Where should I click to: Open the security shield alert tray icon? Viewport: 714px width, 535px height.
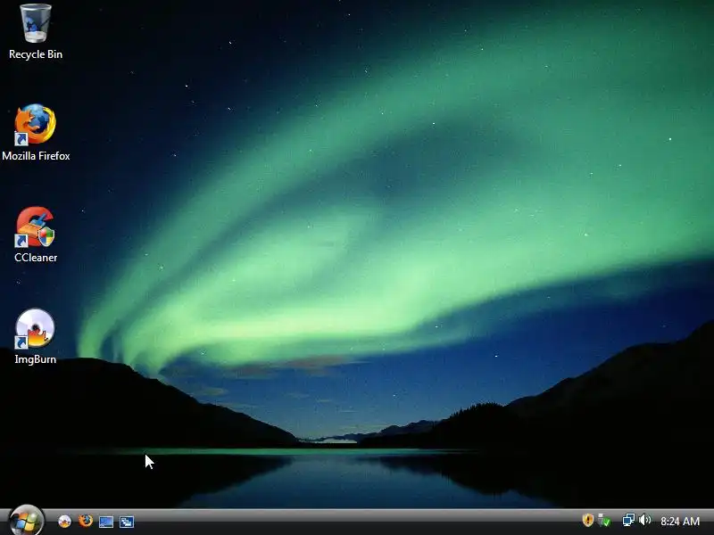point(587,520)
